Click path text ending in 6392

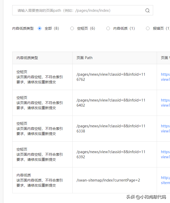[x=111, y=154]
